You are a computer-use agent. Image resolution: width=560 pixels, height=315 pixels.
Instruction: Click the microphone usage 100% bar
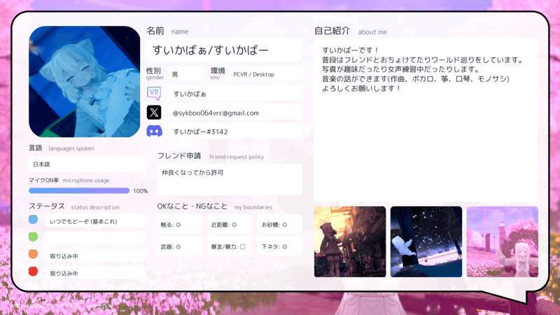79,190
